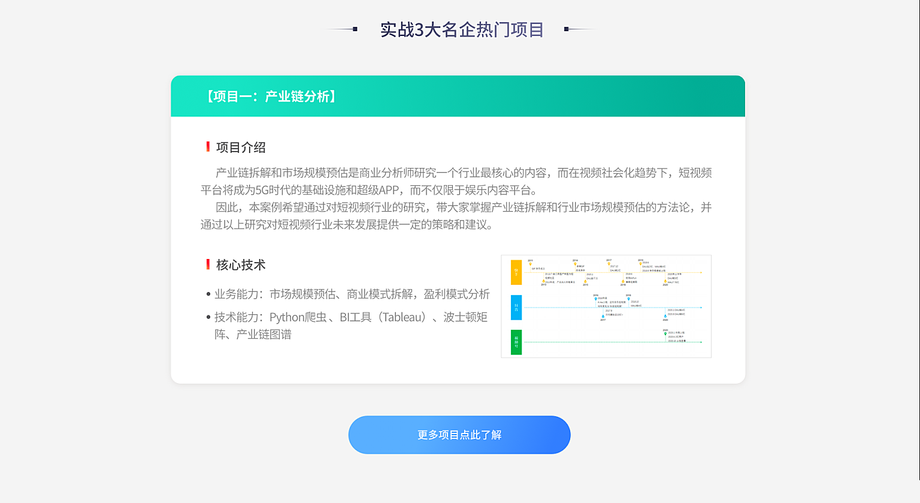Image resolution: width=920 pixels, height=503 pixels.
Task: Click the 技术能力 Python爬虫 text line
Action: point(350,317)
